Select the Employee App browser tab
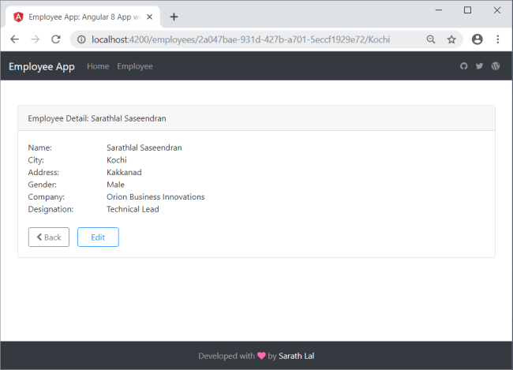This screenshot has width=513, height=370. [x=83, y=17]
